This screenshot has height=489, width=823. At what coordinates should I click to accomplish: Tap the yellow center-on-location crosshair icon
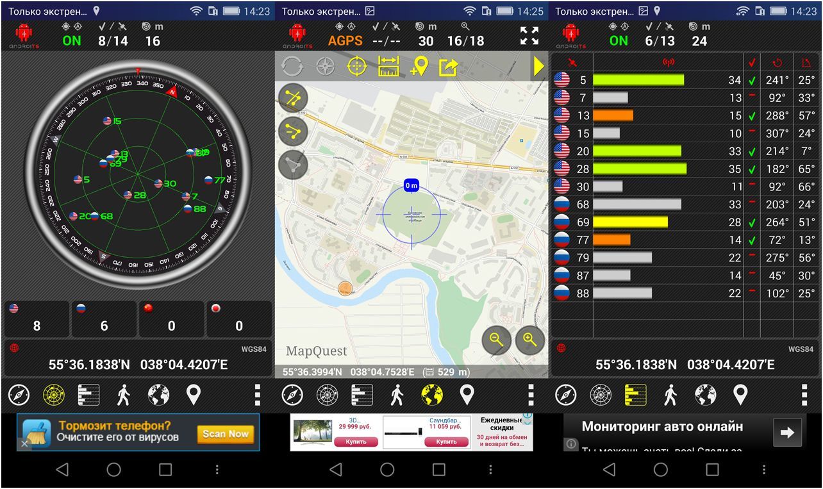tap(356, 67)
